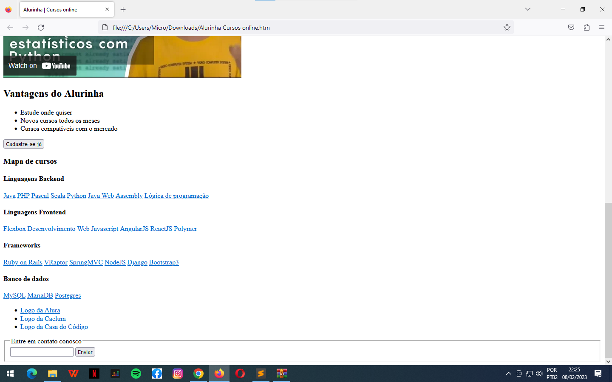The width and height of the screenshot is (612, 382).
Task: Go back to previous page
Action: click(10, 28)
